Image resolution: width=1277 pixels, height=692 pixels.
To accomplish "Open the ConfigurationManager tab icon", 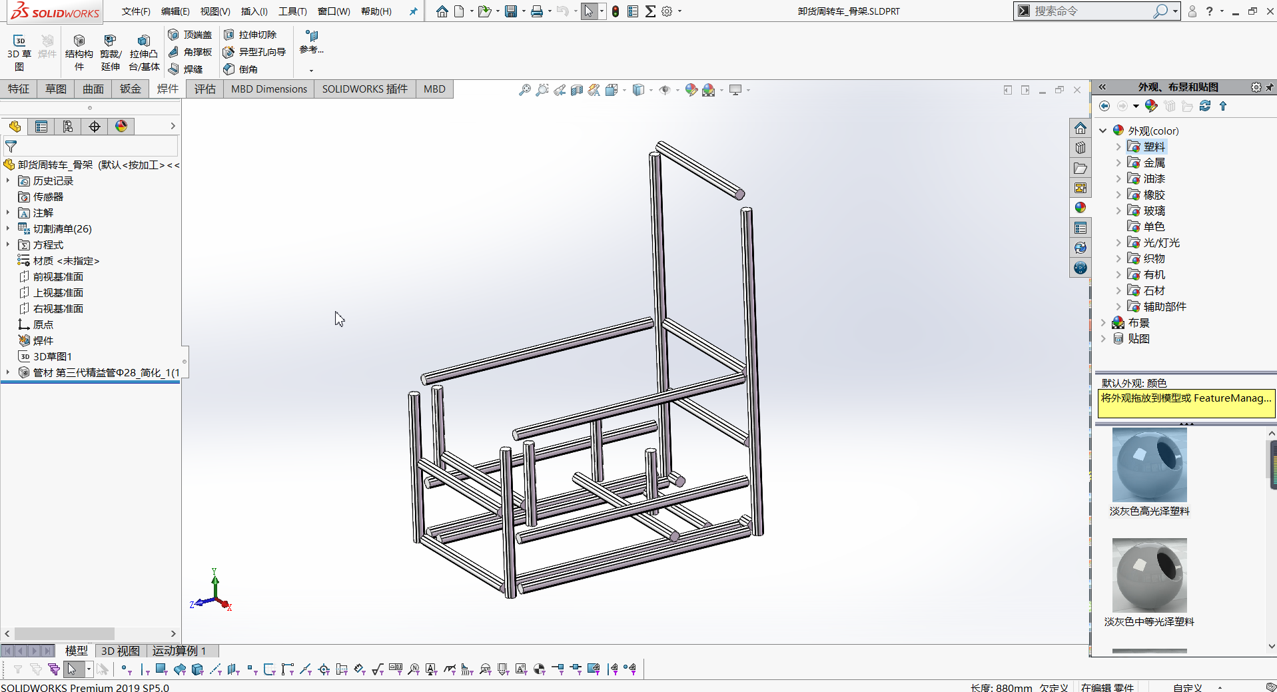I will 68,127.
